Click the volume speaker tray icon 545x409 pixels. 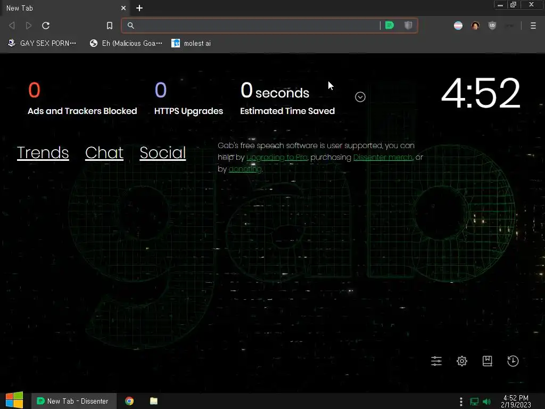(x=487, y=402)
